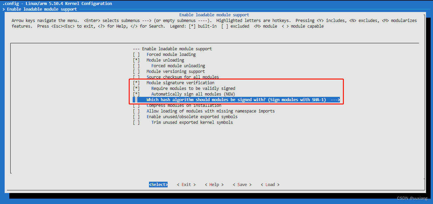Select 'Trim unused exported kernel symbols' text
Screen dimensions: 433x204
click(192, 122)
